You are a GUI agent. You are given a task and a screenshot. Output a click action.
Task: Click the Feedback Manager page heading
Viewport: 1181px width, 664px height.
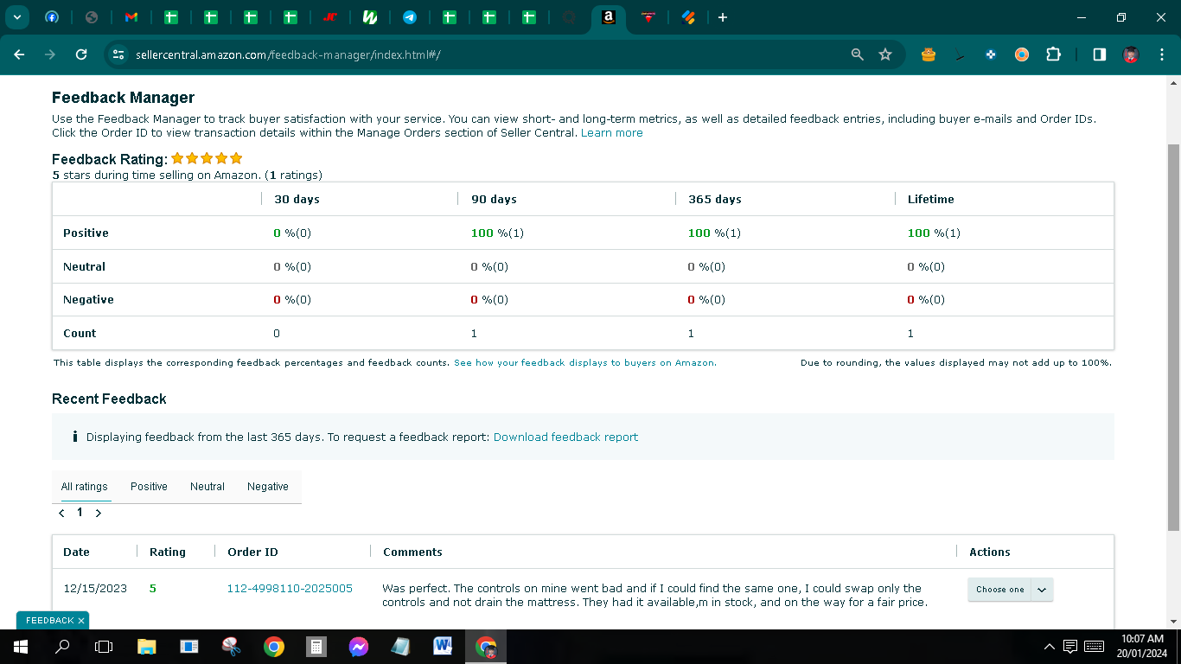[123, 98]
